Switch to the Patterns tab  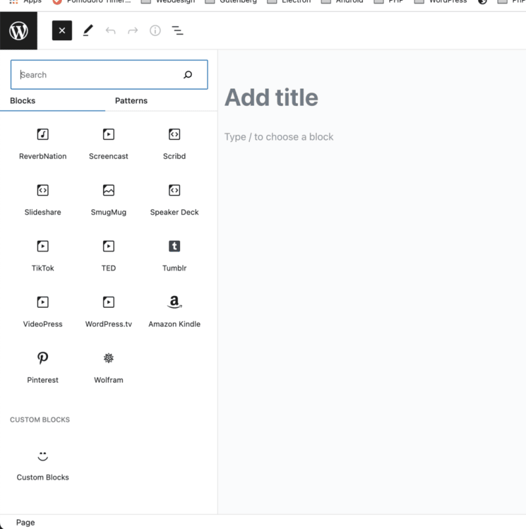point(131,101)
